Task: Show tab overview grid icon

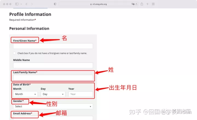Action: [153, 4]
